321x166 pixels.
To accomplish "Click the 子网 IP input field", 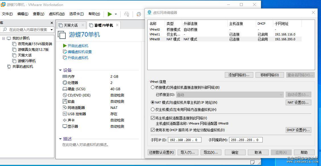I will tap(184, 140).
